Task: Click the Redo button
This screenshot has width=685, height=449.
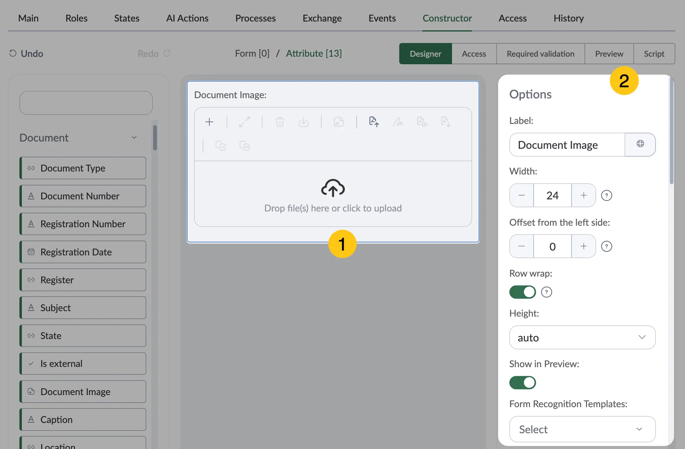Action: [x=154, y=54]
